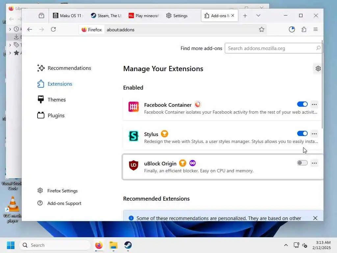Click the Stylus extension icon
This screenshot has height=253, width=337.
pyautogui.click(x=134, y=136)
